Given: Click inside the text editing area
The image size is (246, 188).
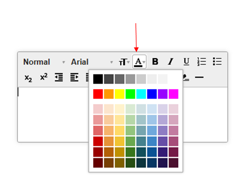Looking at the screenshot, I should 52,116.
